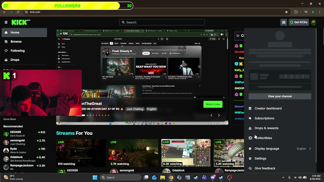The image size is (324, 182).
Task: Select Give feedback menu entry
Action: (280, 168)
